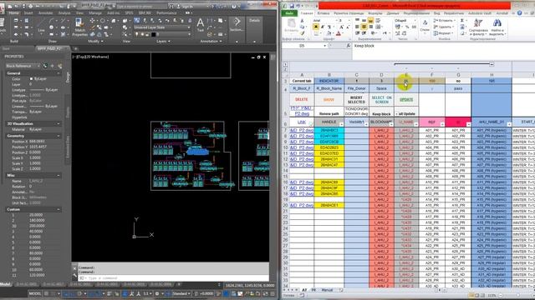Toggle middle vertical alignment in Excel
535x300 pixels.
click(364, 20)
